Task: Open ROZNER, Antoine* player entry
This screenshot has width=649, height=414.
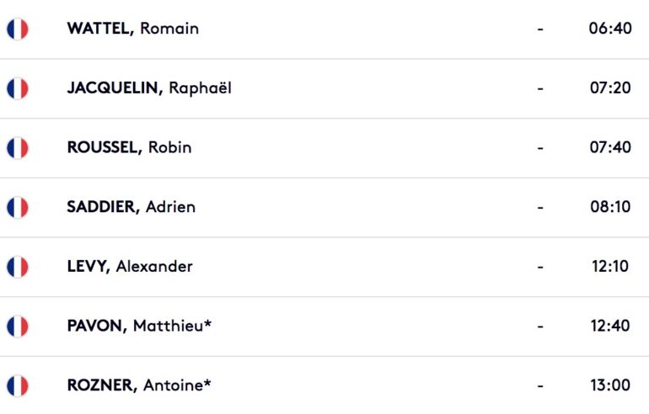Action: point(139,385)
